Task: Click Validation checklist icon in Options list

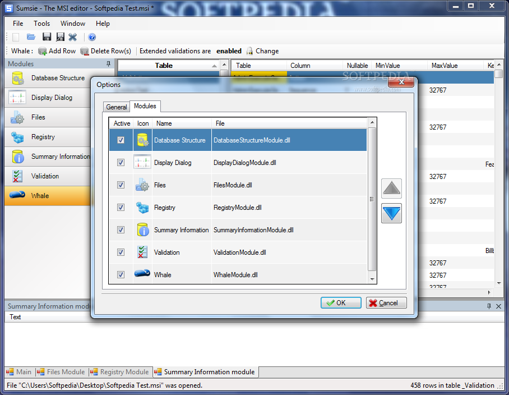Action: point(142,252)
